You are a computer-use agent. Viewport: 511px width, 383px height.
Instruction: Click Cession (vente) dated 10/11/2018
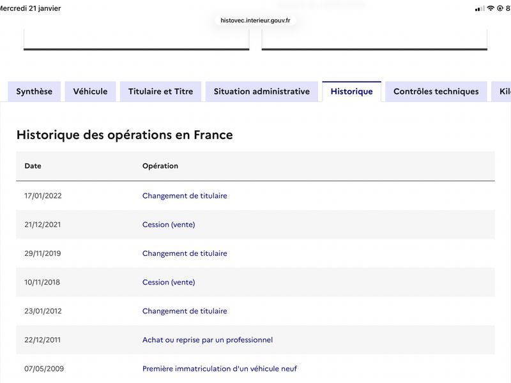[x=169, y=282]
